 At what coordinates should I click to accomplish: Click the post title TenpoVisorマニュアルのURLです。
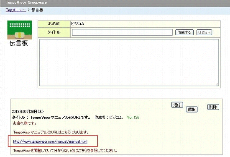point(60,118)
